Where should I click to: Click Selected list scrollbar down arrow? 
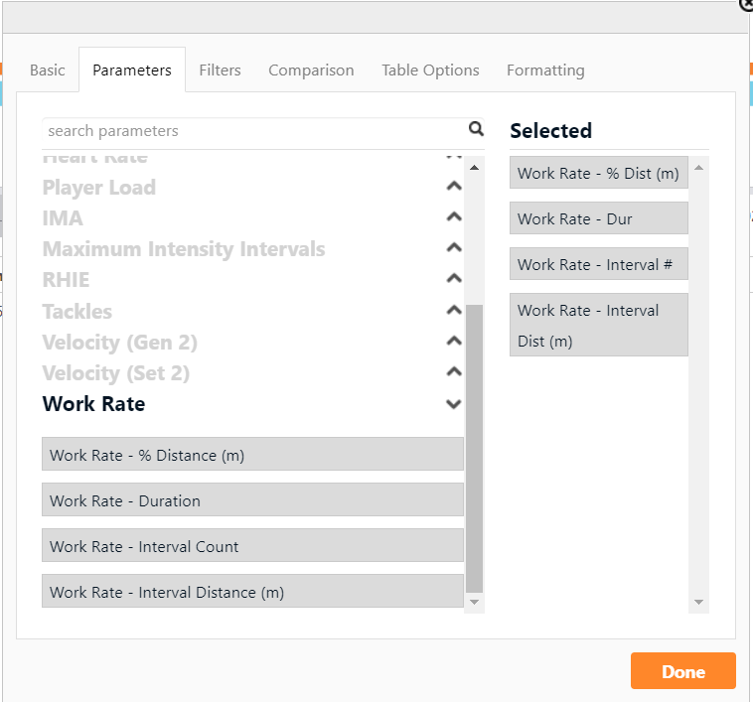click(x=698, y=602)
